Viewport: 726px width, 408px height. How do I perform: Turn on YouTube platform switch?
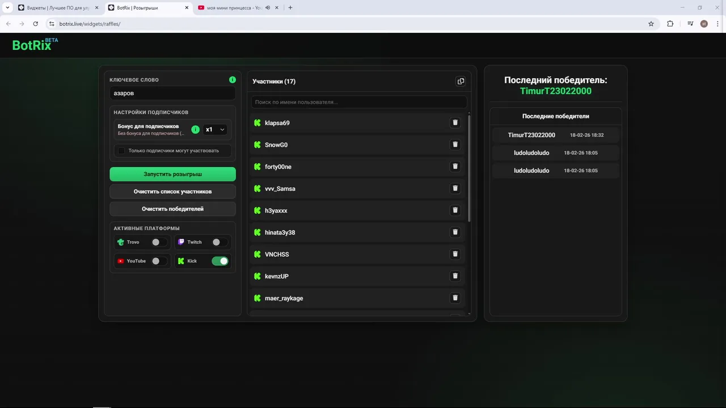[x=159, y=261]
